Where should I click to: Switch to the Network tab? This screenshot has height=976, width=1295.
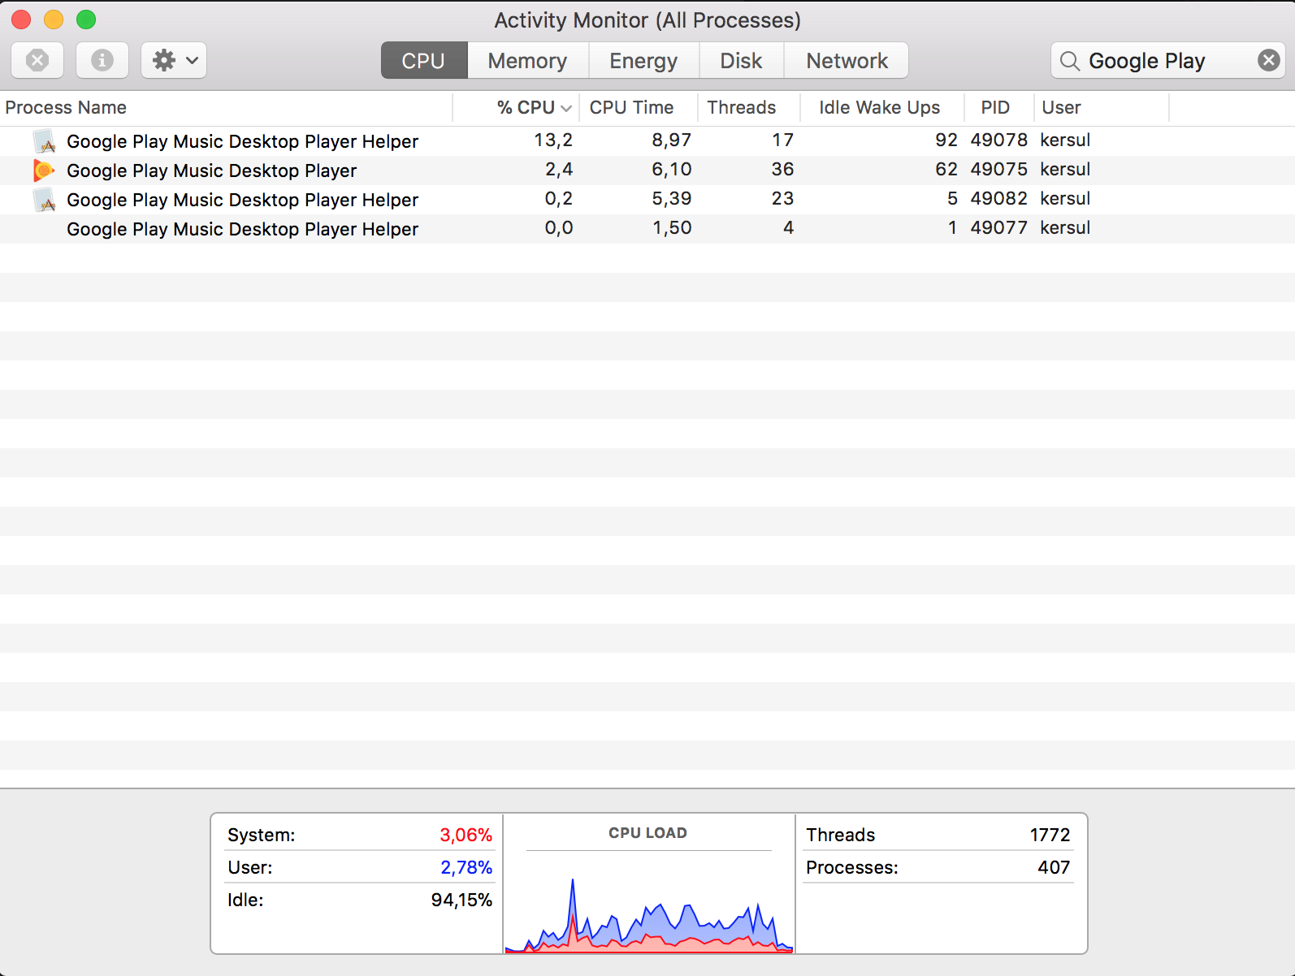coord(847,60)
